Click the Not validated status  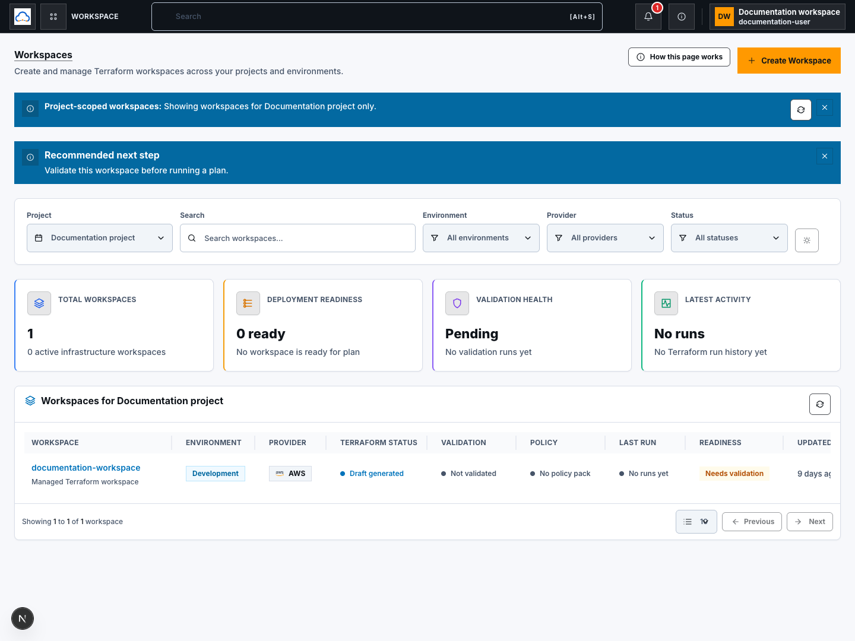pyautogui.click(x=468, y=474)
